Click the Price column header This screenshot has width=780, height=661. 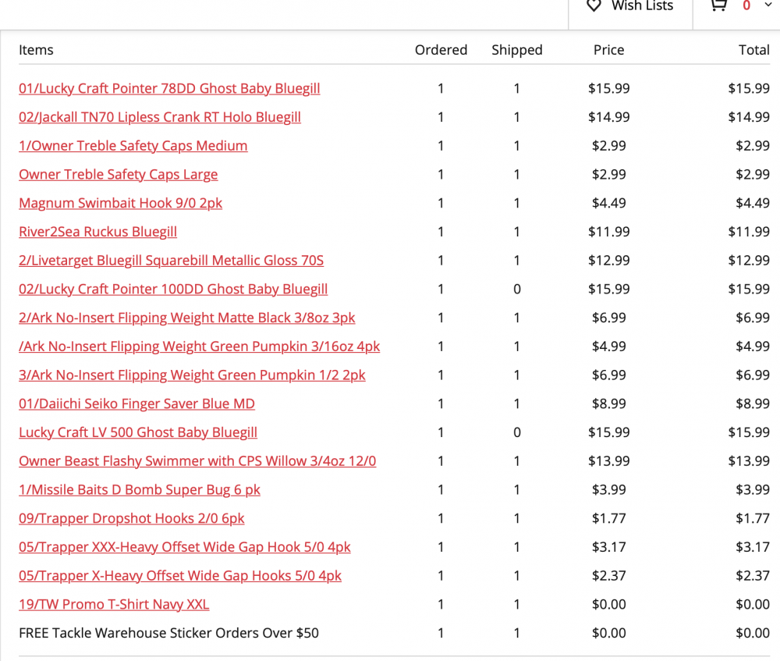(x=609, y=50)
